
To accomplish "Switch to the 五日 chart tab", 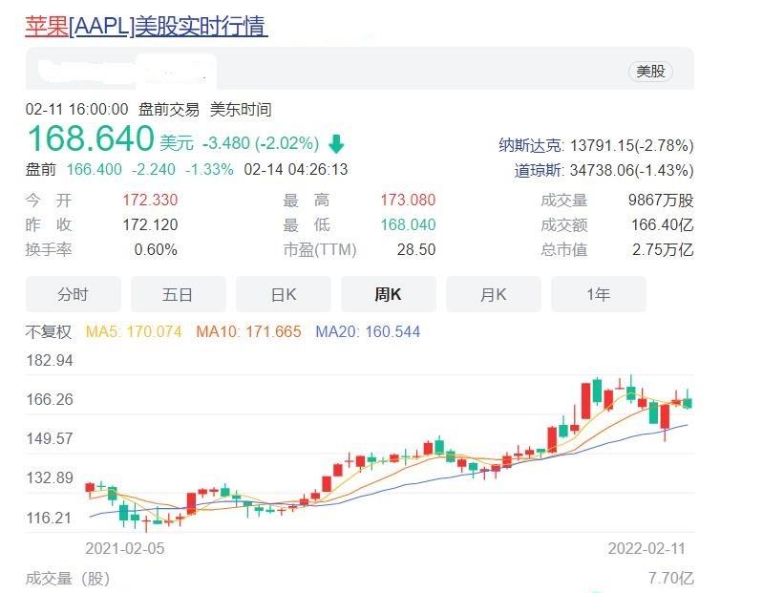I will pyautogui.click(x=179, y=294).
